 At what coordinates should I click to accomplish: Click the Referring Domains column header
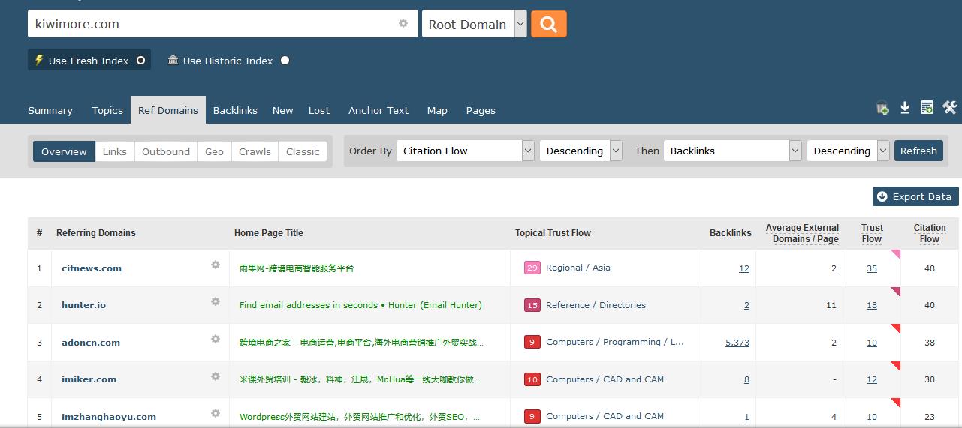(x=96, y=233)
